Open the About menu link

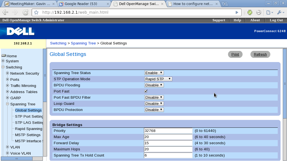tap(255, 20)
